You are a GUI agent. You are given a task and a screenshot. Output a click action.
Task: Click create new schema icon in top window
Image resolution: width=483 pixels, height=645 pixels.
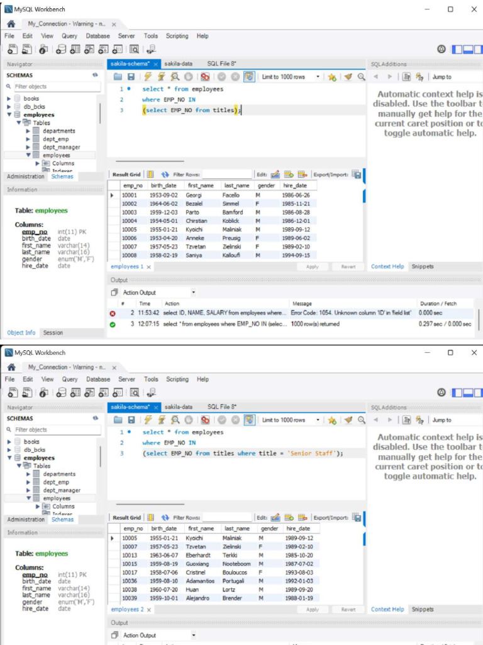tap(61, 49)
